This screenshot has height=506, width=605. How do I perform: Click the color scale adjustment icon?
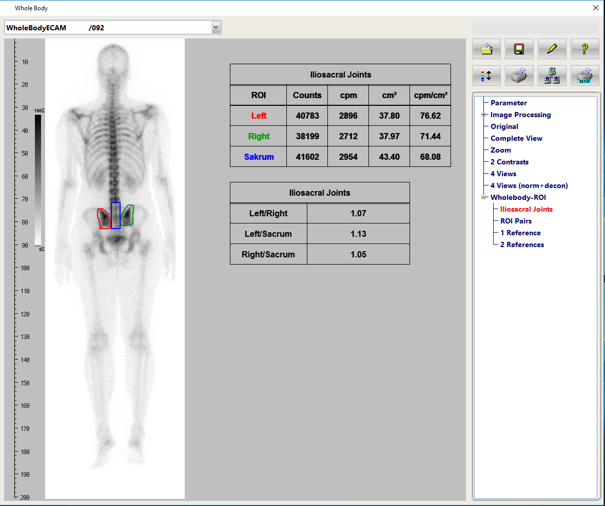pyautogui.click(x=486, y=76)
